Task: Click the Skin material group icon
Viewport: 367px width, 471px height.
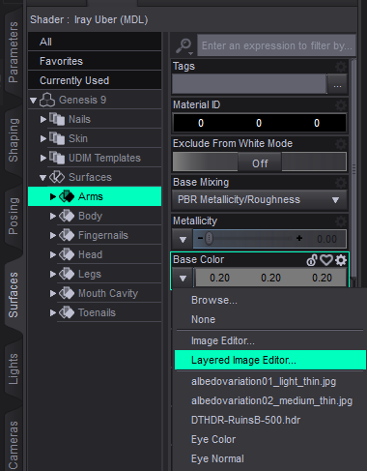Action: point(57,138)
